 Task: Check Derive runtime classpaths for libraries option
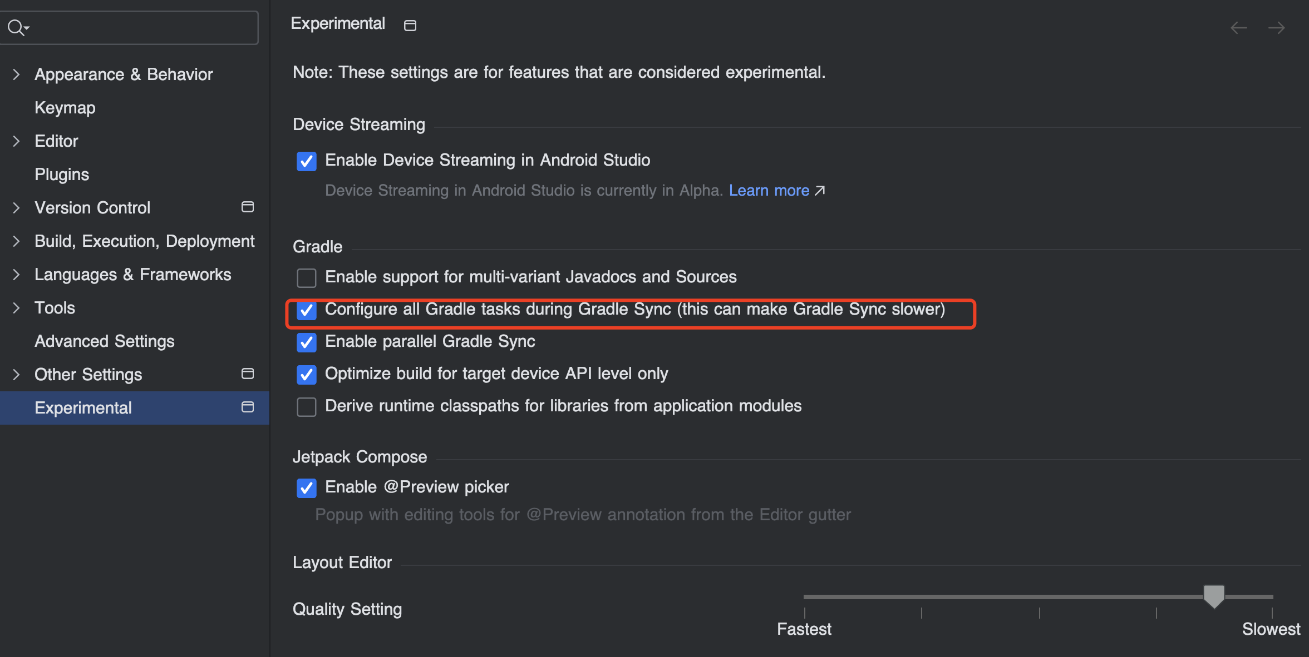tap(307, 407)
